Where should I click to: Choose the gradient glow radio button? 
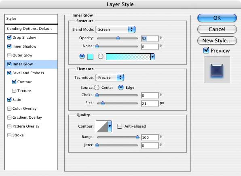click(101, 57)
